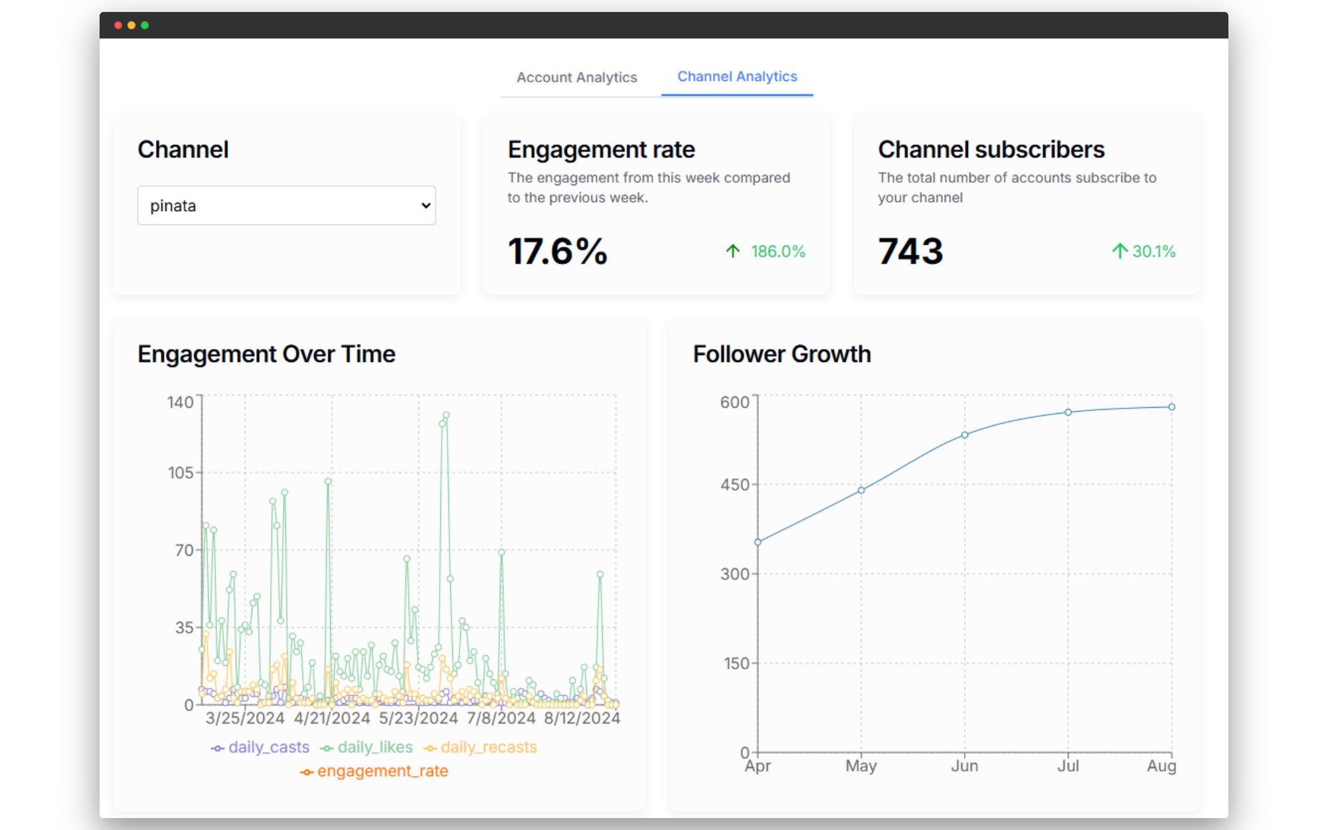Click the Engagement Over Time title

[266, 355]
